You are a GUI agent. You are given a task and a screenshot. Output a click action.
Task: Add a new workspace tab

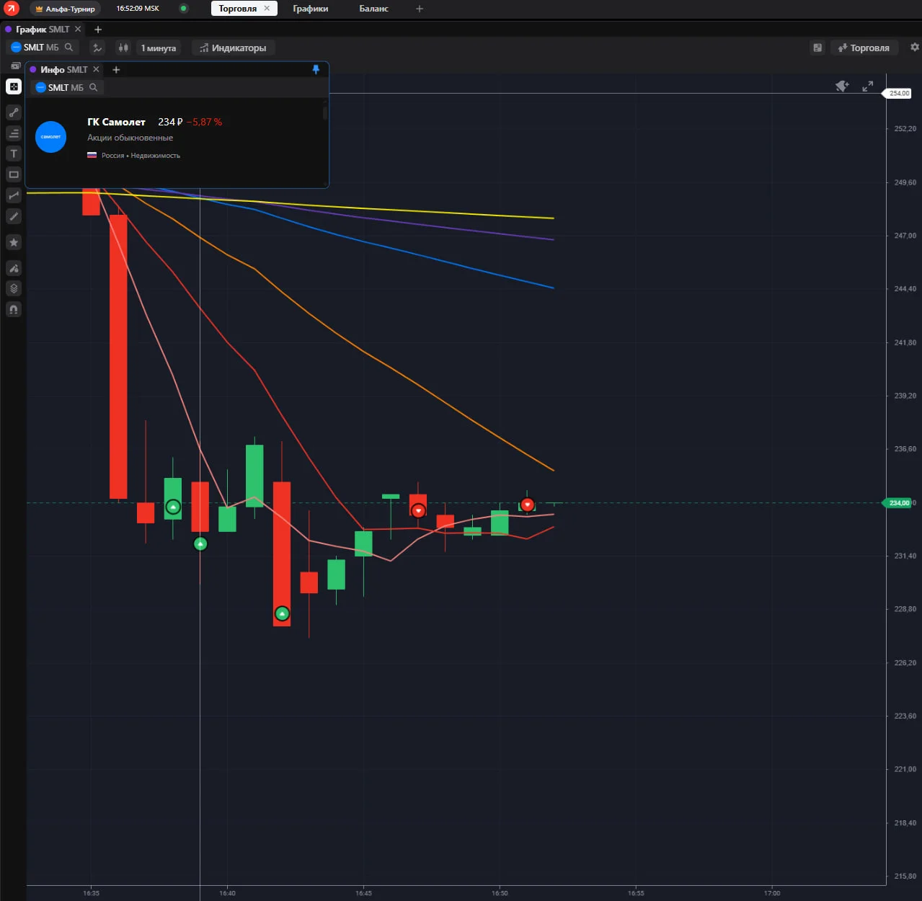click(420, 9)
